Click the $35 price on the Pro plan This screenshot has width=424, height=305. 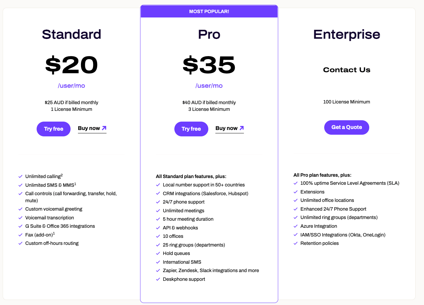[209, 66]
